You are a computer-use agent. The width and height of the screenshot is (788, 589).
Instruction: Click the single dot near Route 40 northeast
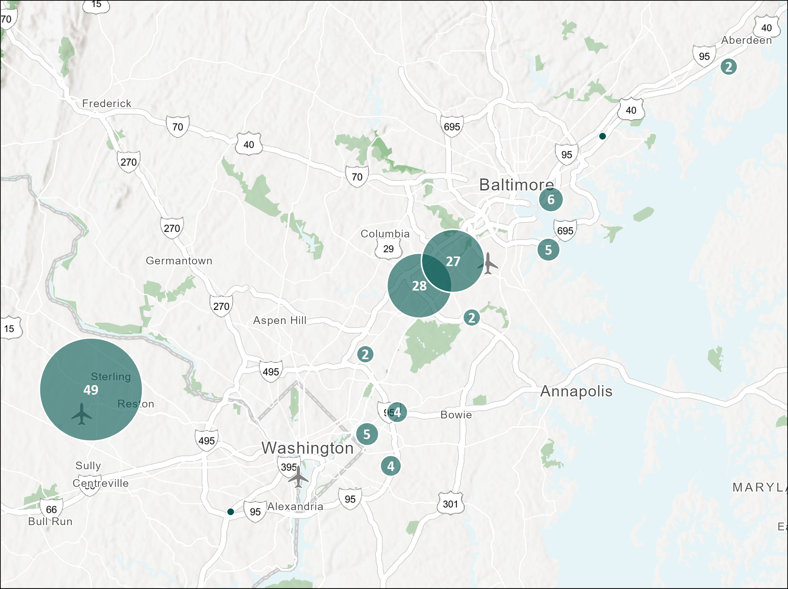point(602,136)
